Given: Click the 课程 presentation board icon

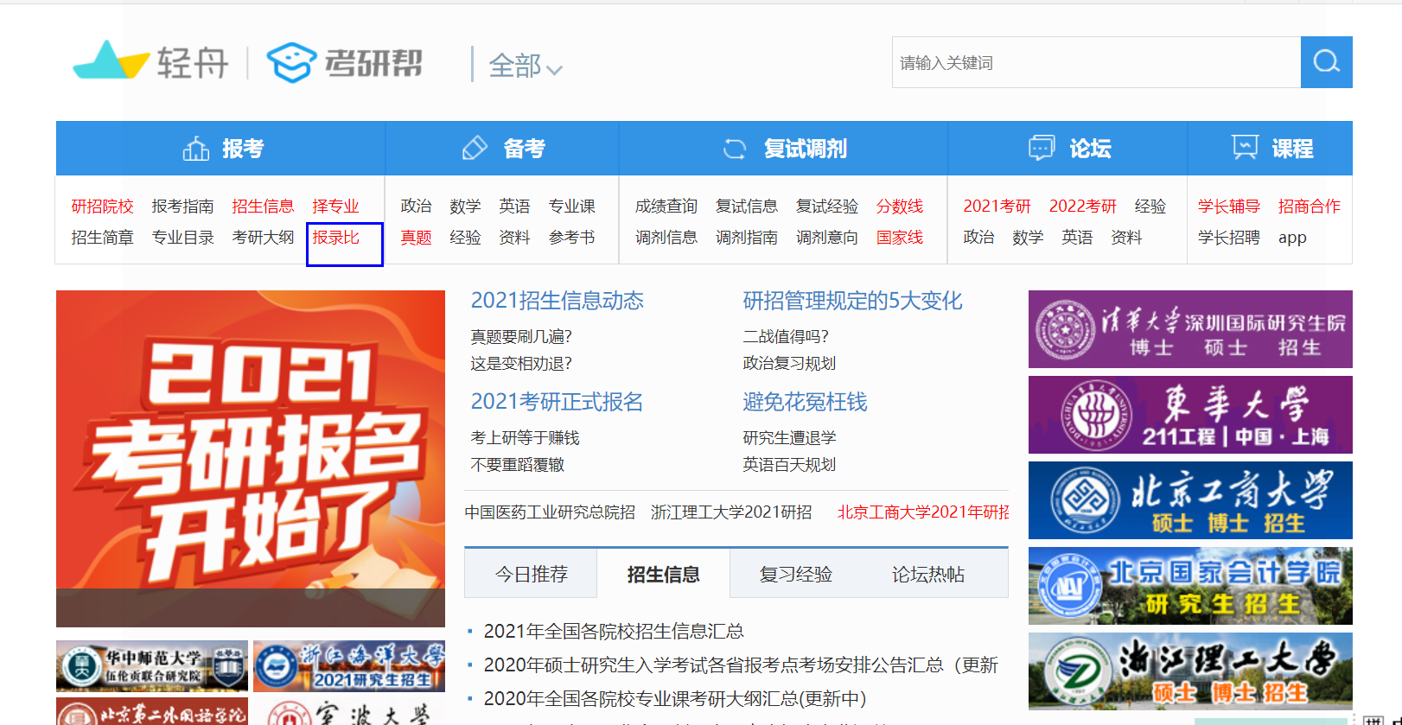Looking at the screenshot, I should click(1245, 148).
